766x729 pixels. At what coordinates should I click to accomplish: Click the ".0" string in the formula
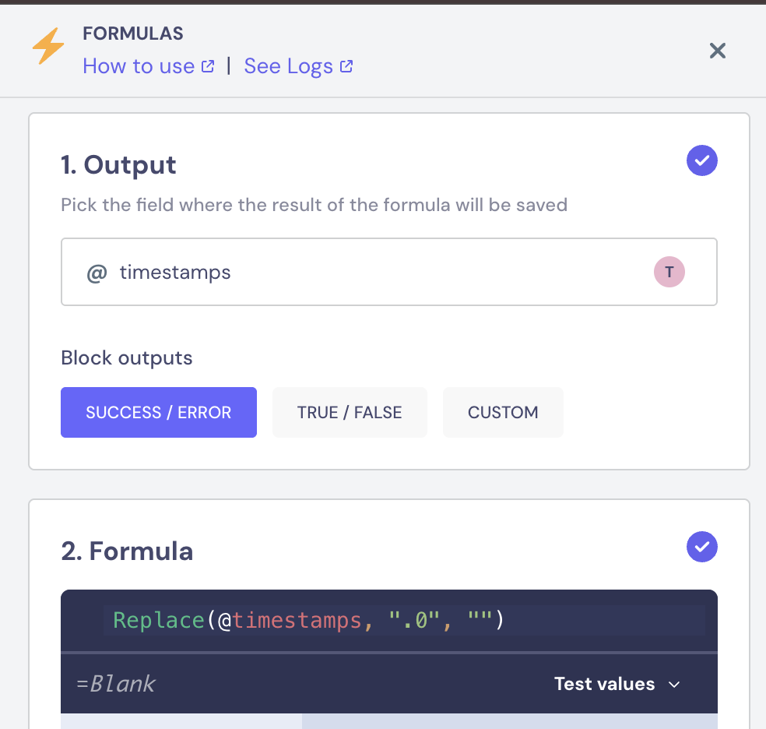(414, 619)
